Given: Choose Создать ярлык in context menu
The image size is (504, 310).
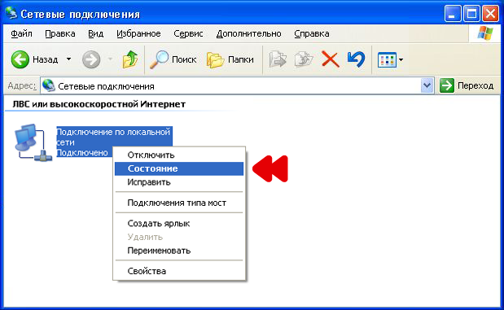Looking at the screenshot, I should click(x=179, y=223).
